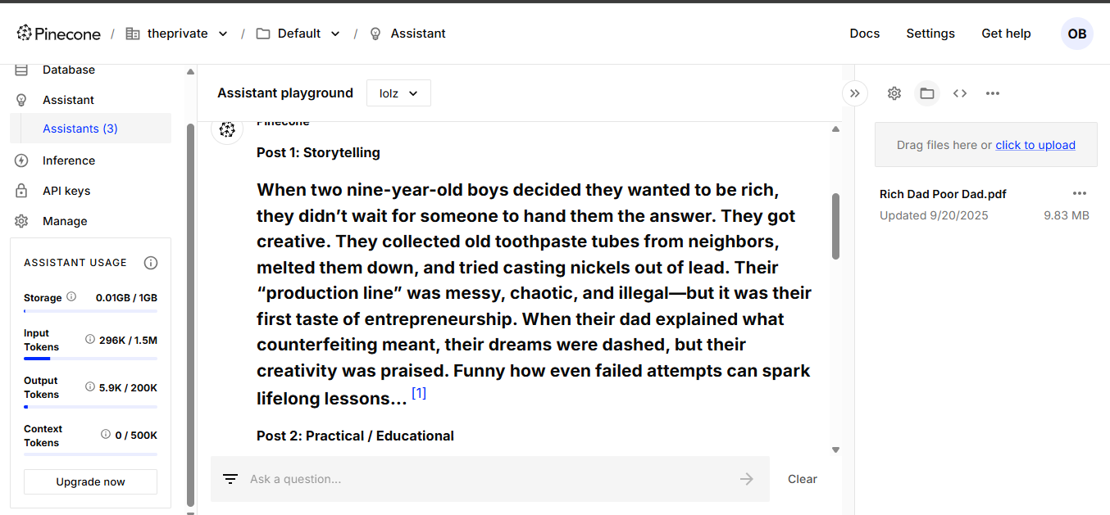Viewport: 1110px width, 515px height.
Task: Click the Assistant Usage info icon
Action: [x=151, y=263]
